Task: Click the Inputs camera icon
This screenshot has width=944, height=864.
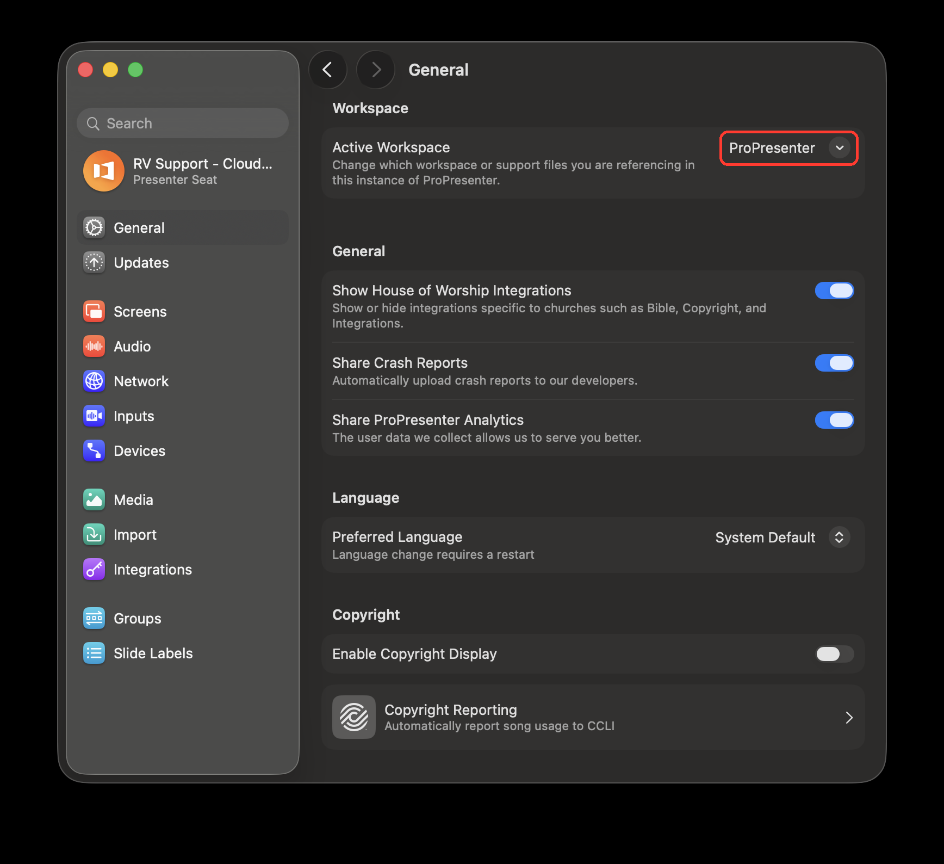Action: pyautogui.click(x=94, y=416)
